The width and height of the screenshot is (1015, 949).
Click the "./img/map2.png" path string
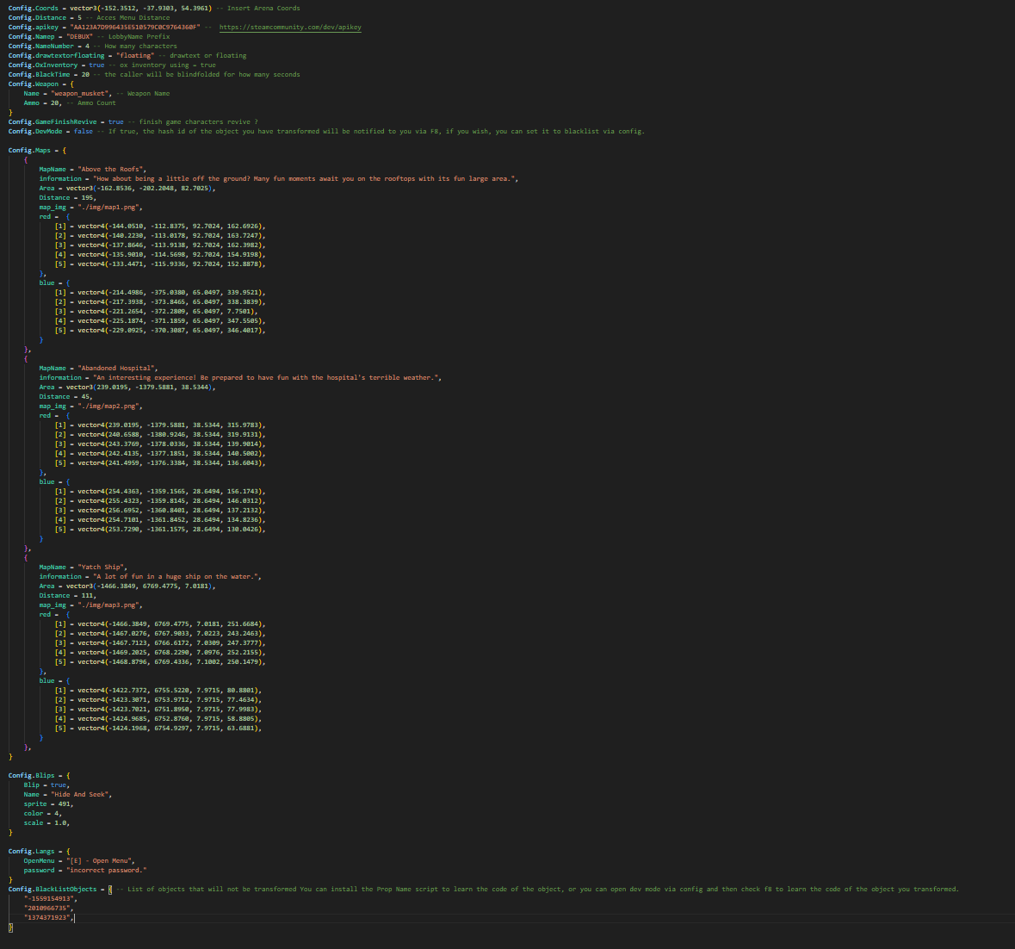pyautogui.click(x=109, y=406)
